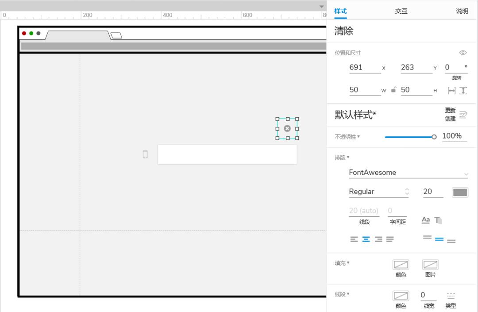Image resolution: width=478 pixels, height=312 pixels.
Task: Click the fit height to text icon
Action: point(463,90)
